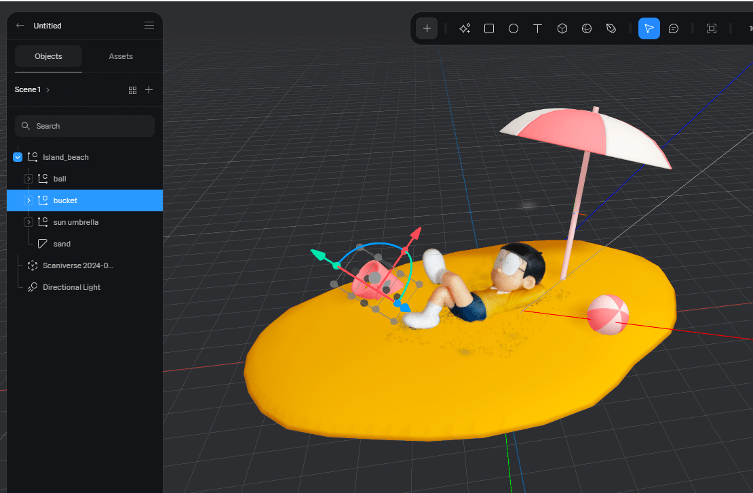Click the blue gizmo arrow handle
Image resolution: width=753 pixels, height=493 pixels.
point(406,307)
